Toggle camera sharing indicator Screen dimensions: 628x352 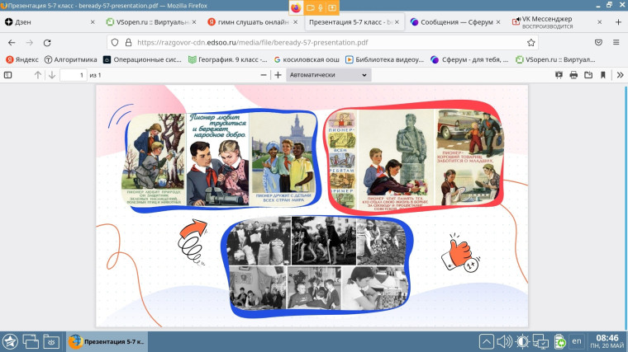pyautogui.click(x=311, y=7)
